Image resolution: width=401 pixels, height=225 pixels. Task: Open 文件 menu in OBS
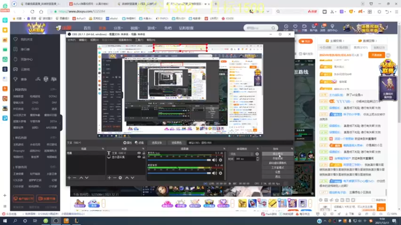tap(71, 40)
